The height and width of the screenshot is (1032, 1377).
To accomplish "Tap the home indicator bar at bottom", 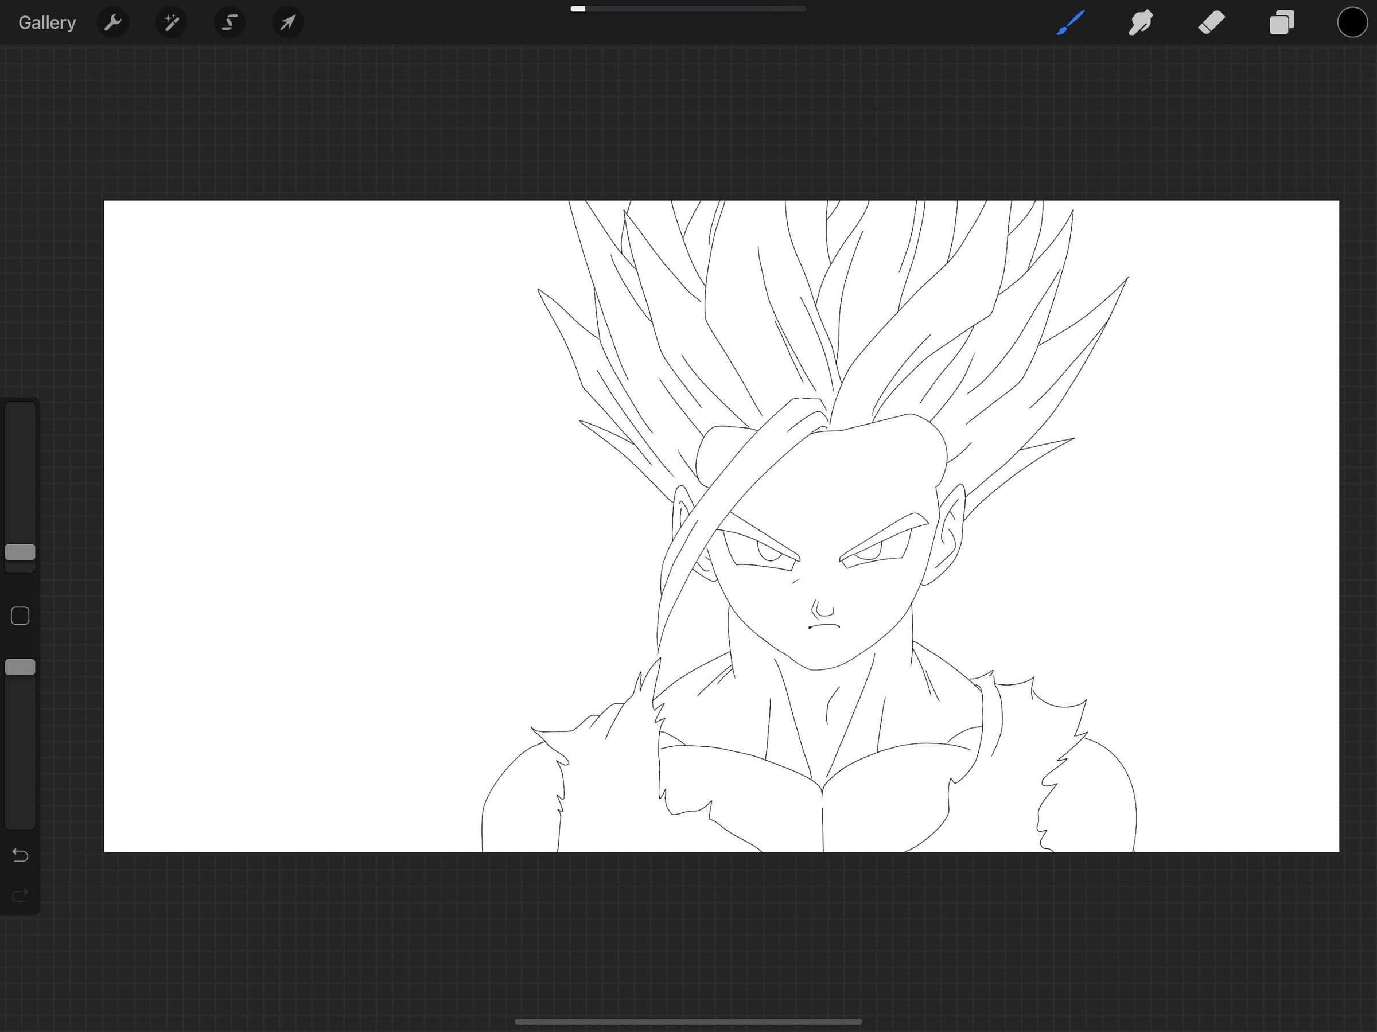I will (688, 1022).
